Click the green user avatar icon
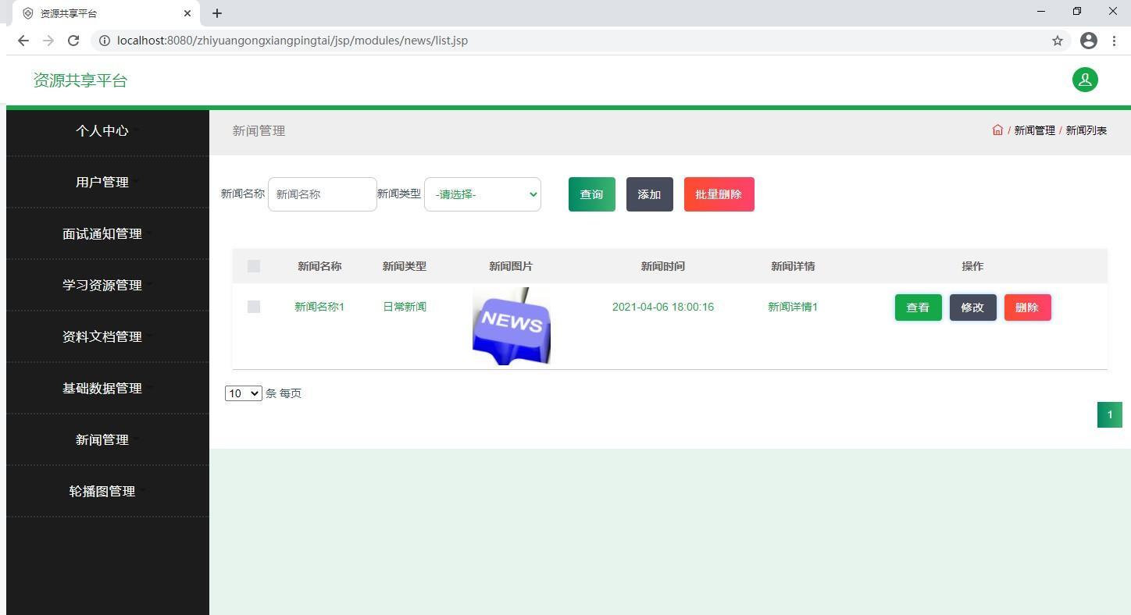The image size is (1131, 615). coord(1085,80)
